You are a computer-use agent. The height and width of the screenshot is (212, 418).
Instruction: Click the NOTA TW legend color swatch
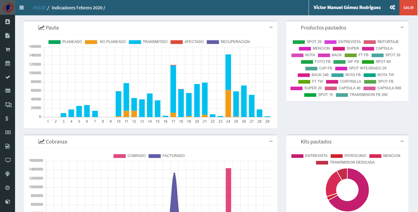tap(370, 75)
